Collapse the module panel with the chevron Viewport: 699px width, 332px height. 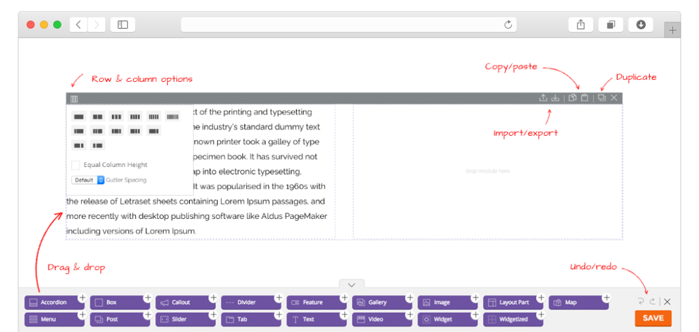pos(352,284)
